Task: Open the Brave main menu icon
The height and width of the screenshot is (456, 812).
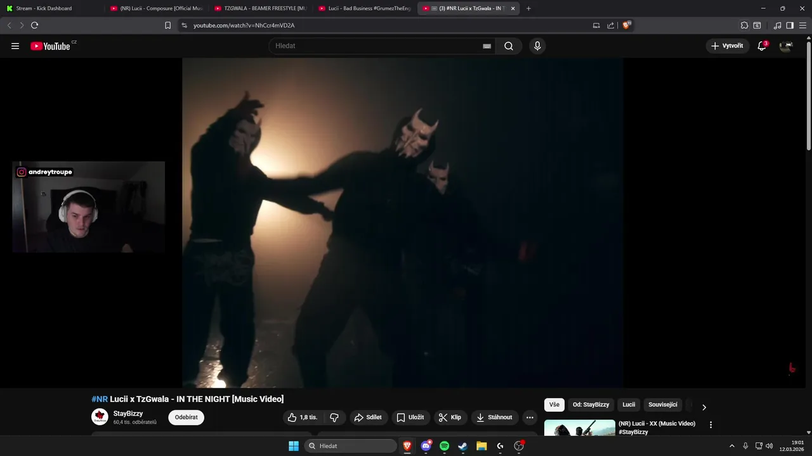Action: point(802,25)
